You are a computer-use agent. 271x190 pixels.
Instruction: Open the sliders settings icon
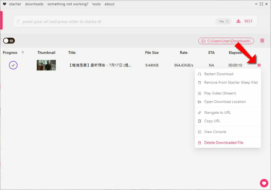click(x=262, y=41)
